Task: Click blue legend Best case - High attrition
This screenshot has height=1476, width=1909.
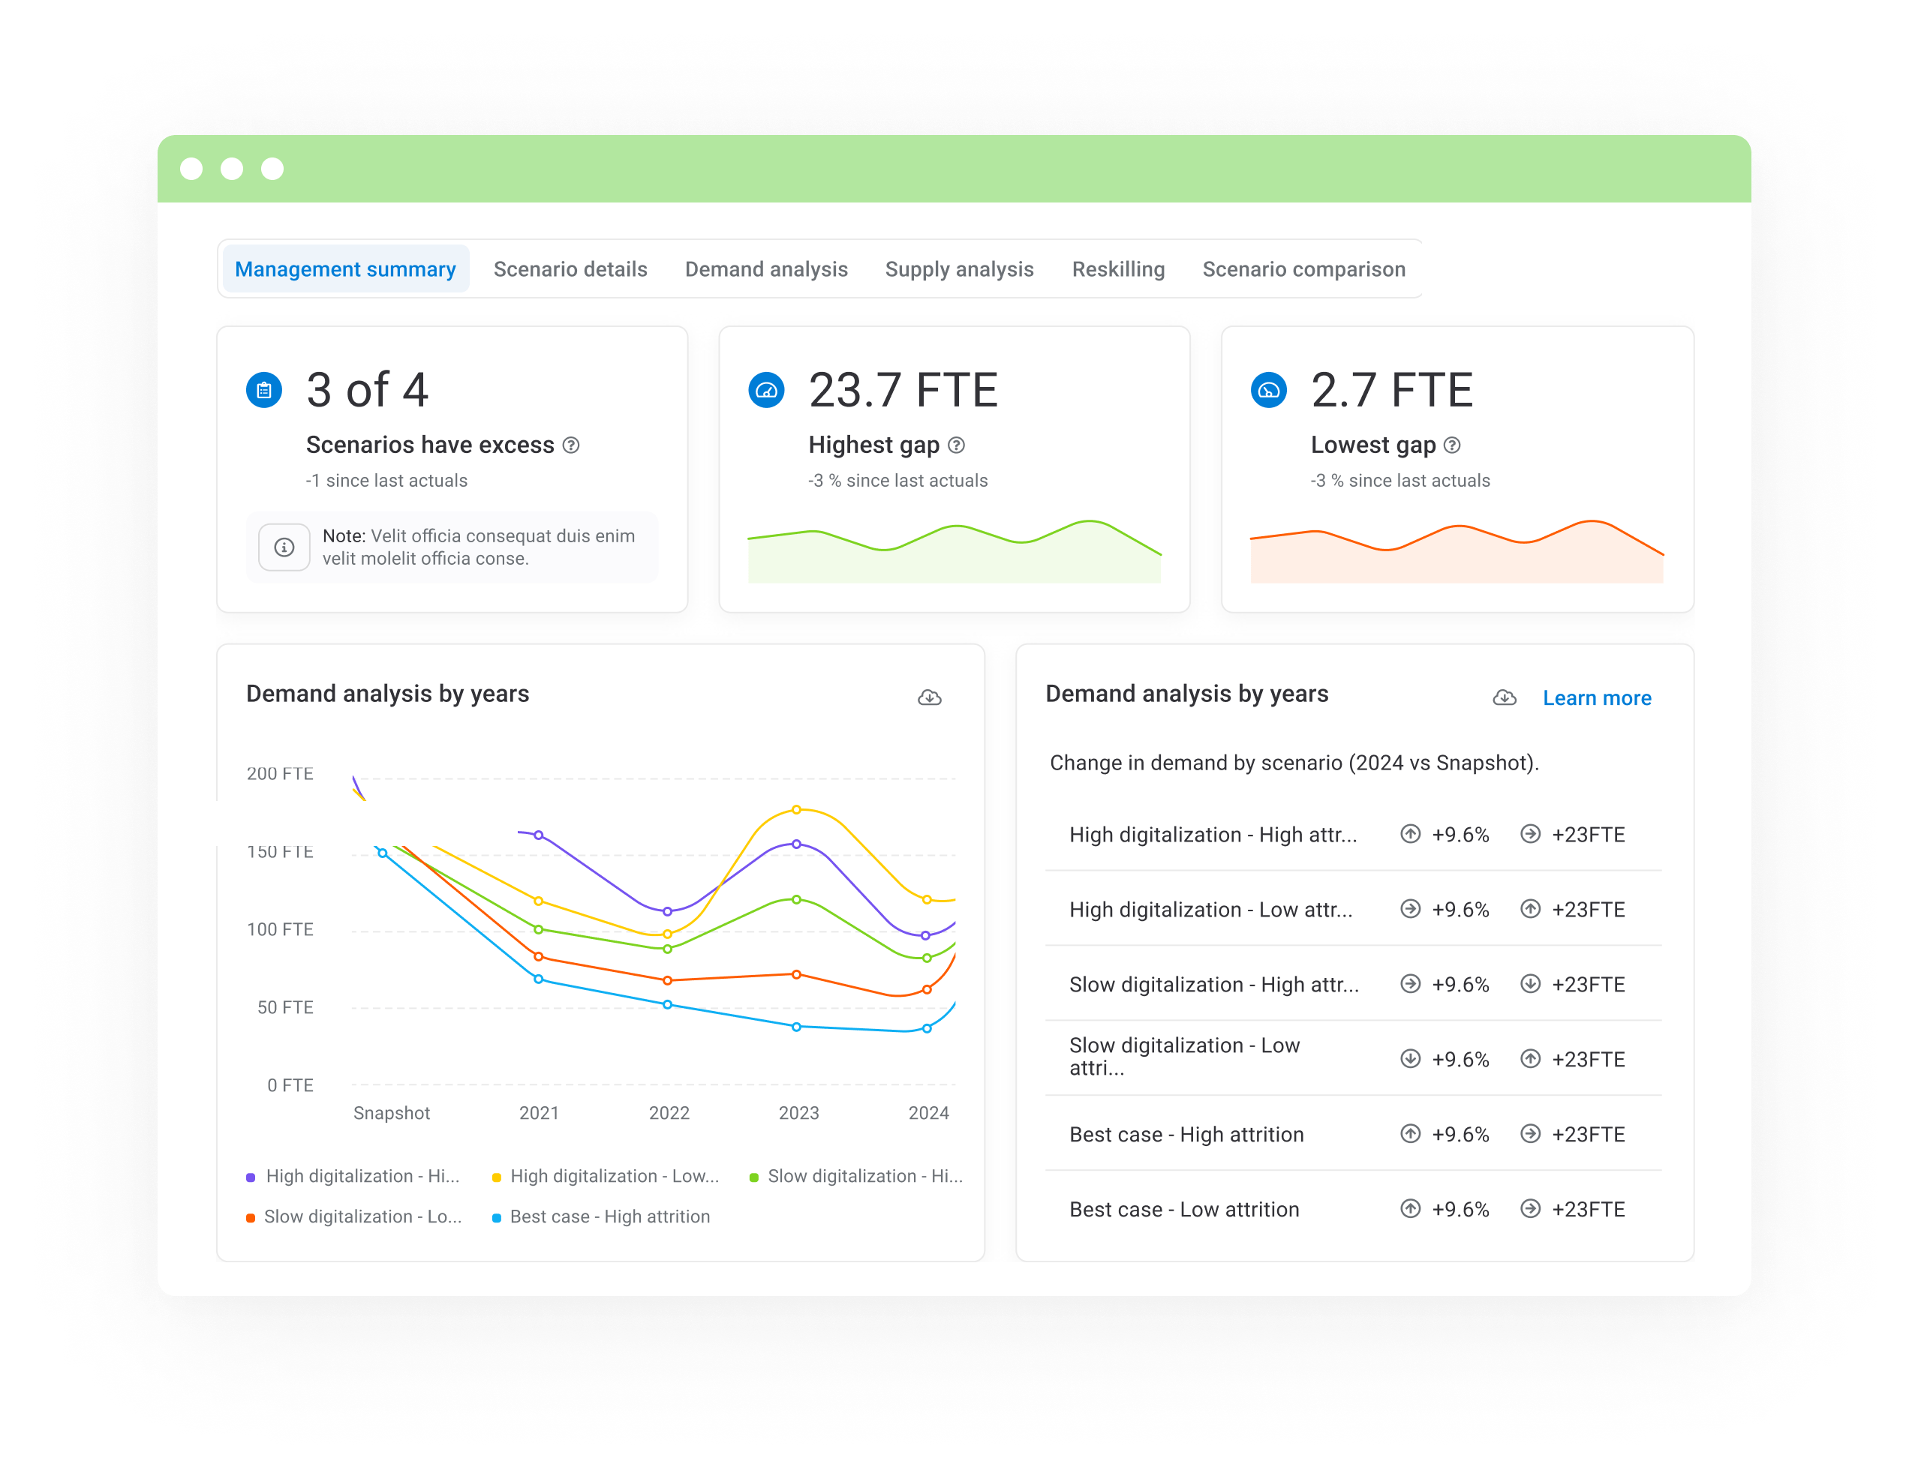Action: (x=600, y=1216)
